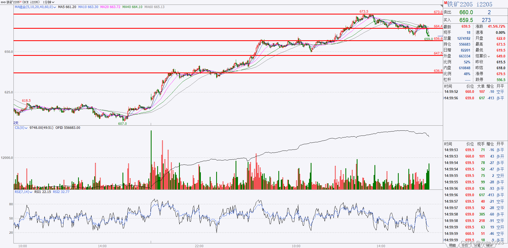The image size is (508, 248).
Task: Click the 涨跌 value 41.5/6.72%
Action: click(496, 27)
